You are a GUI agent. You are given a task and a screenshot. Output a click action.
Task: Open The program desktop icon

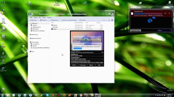click(x=170, y=3)
